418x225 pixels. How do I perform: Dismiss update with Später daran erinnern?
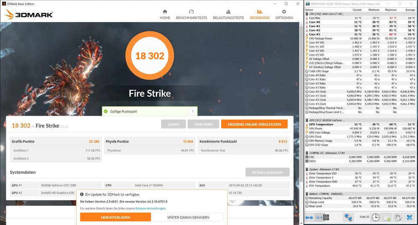[x=188, y=217]
